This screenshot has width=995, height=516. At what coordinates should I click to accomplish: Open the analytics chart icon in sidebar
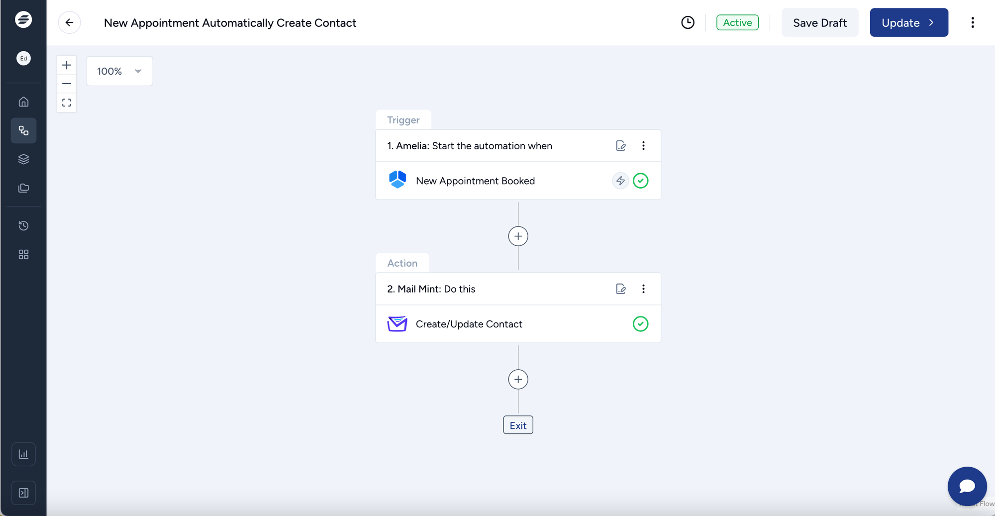(x=23, y=454)
